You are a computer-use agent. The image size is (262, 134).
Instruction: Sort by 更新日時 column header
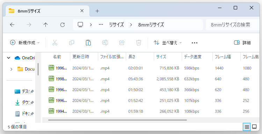(x=81, y=57)
